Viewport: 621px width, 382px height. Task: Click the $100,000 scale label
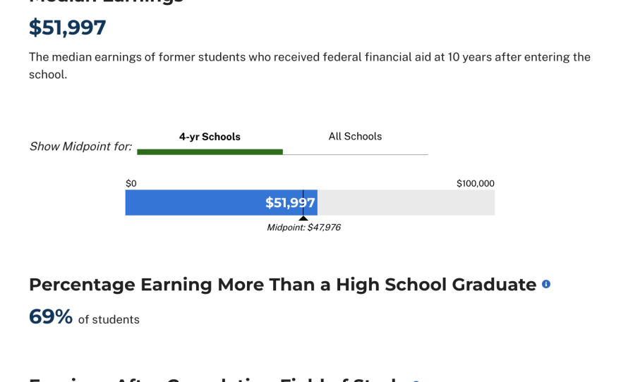(x=475, y=183)
